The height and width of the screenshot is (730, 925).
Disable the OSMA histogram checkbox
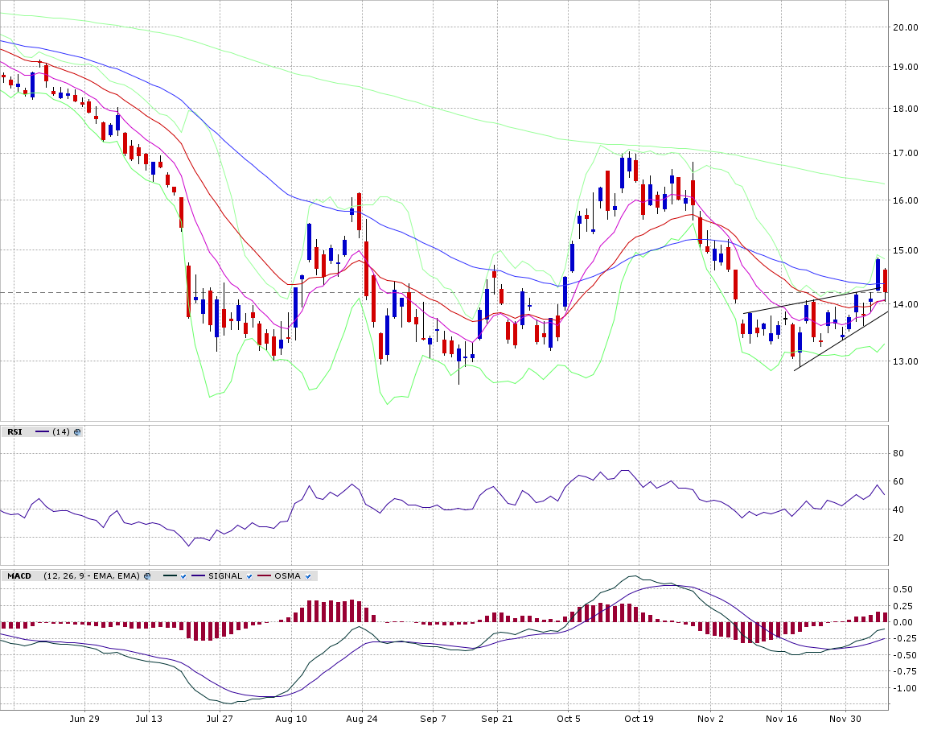click(x=307, y=576)
